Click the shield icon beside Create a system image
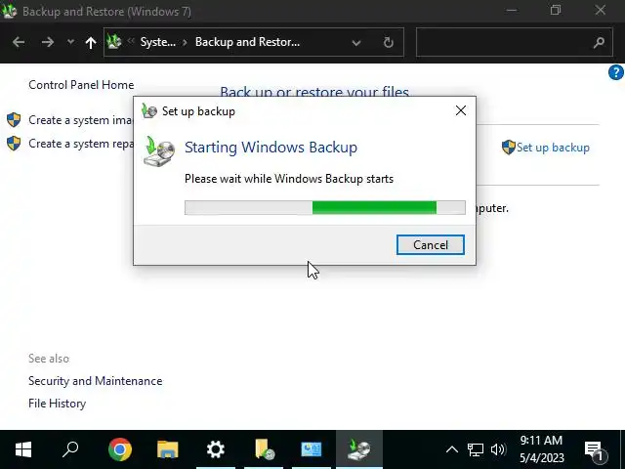625x469 pixels. [14, 120]
